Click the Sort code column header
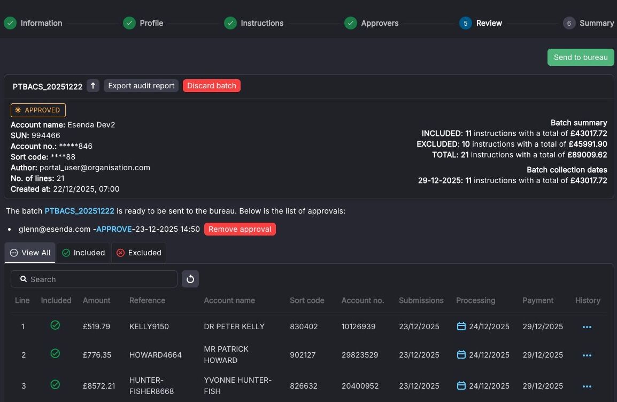The height and width of the screenshot is (402, 617). pos(307,300)
